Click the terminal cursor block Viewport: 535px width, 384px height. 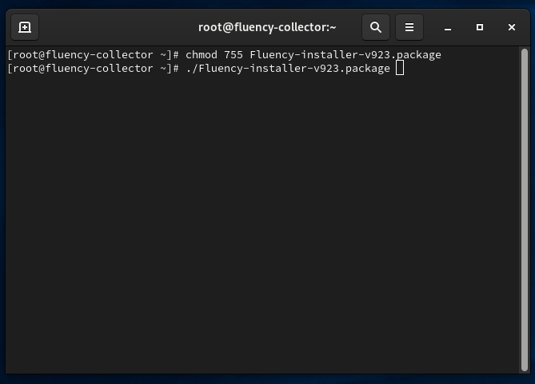point(400,68)
